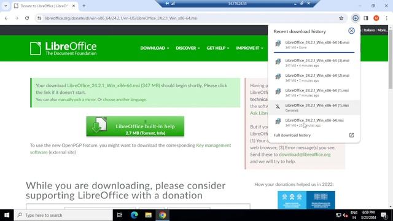Click the LibreOffice logo
This screenshot has height=221, width=393.
pyautogui.click(x=63, y=48)
